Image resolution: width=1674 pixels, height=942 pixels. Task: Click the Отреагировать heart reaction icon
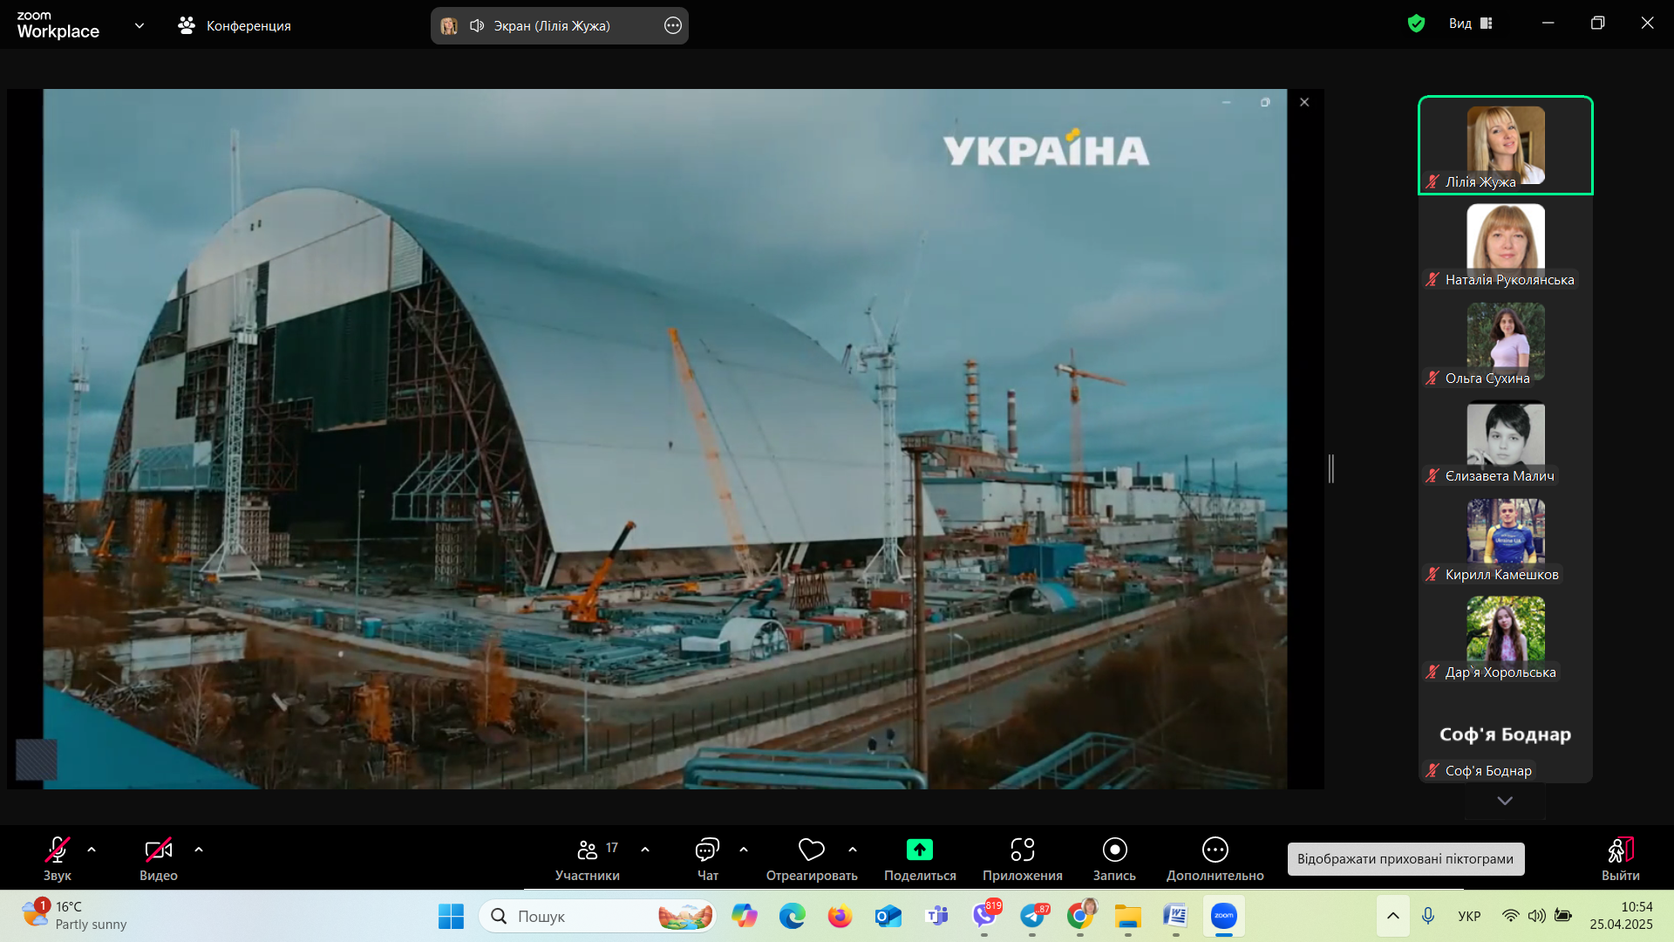tap(811, 850)
